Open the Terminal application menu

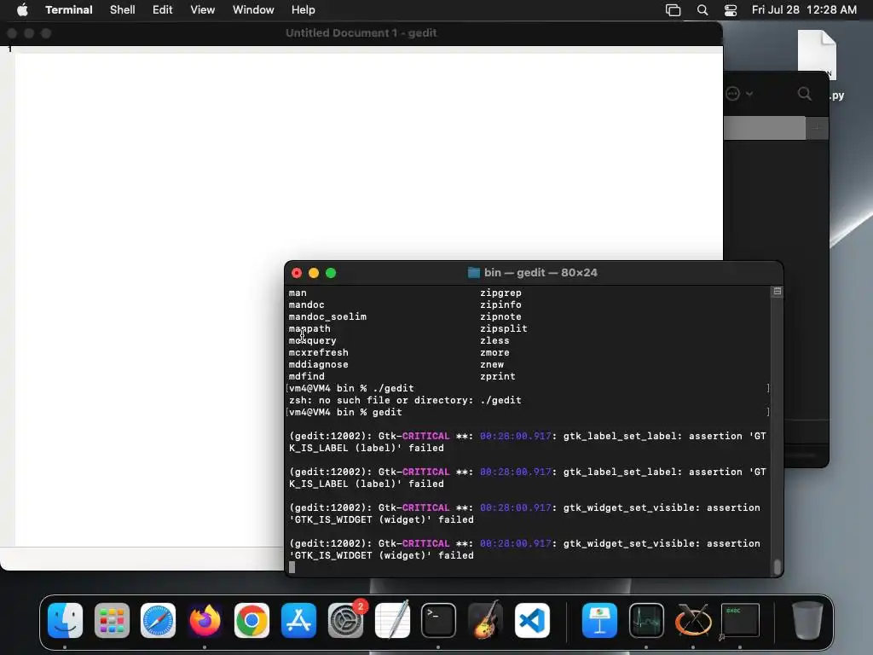(69, 10)
